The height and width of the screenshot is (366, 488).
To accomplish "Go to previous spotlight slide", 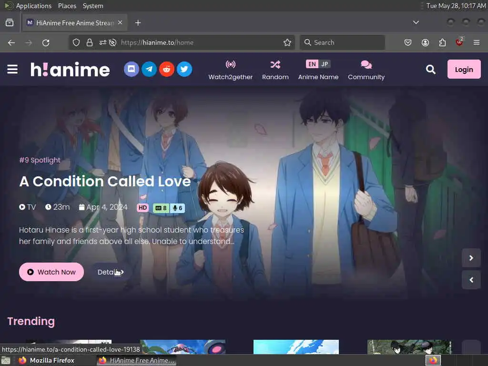I will [471, 280].
